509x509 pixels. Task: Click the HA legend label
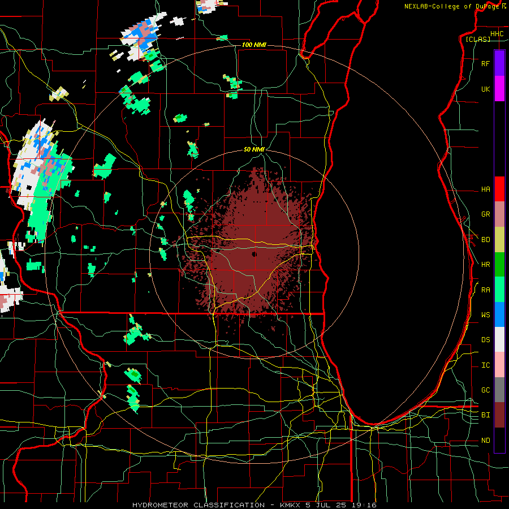point(486,189)
